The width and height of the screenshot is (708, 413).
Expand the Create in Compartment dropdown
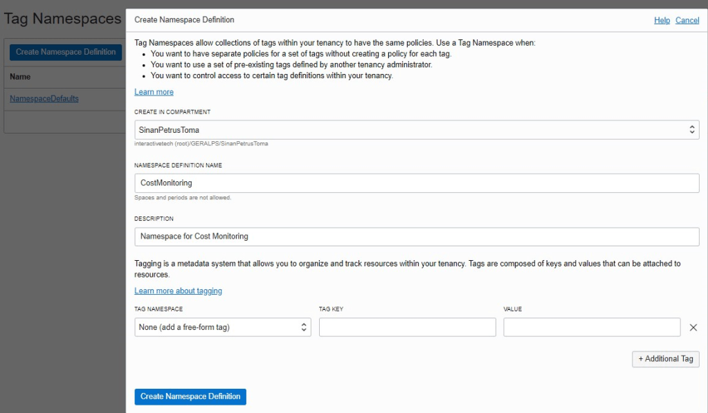coord(417,129)
